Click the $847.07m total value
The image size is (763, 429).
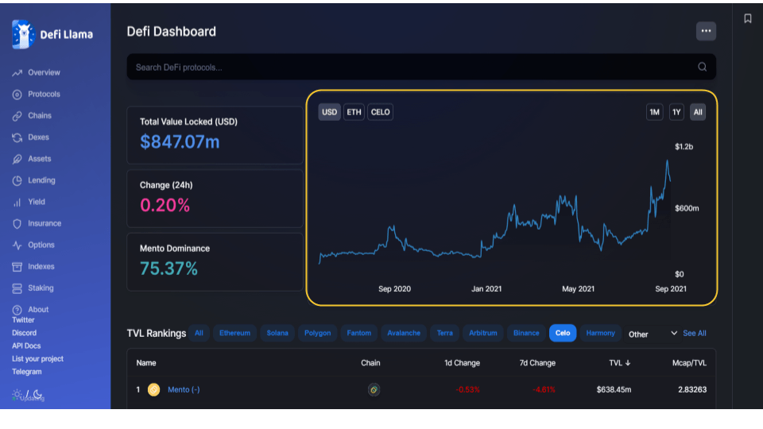tap(180, 142)
